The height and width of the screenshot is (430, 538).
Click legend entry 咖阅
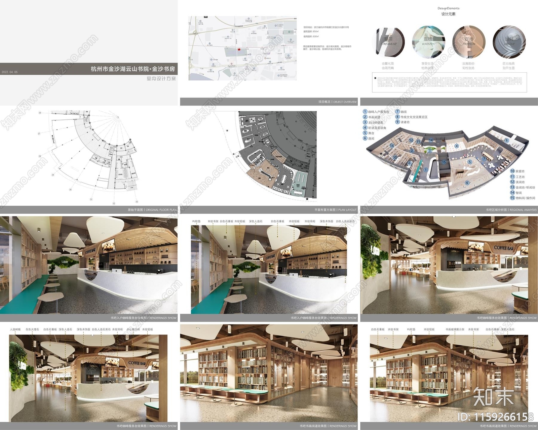403,112
